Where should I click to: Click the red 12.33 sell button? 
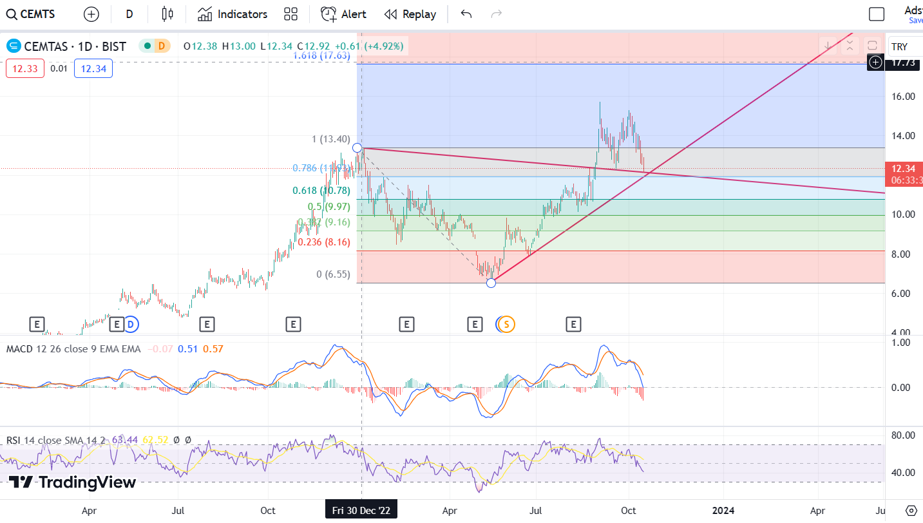25,68
